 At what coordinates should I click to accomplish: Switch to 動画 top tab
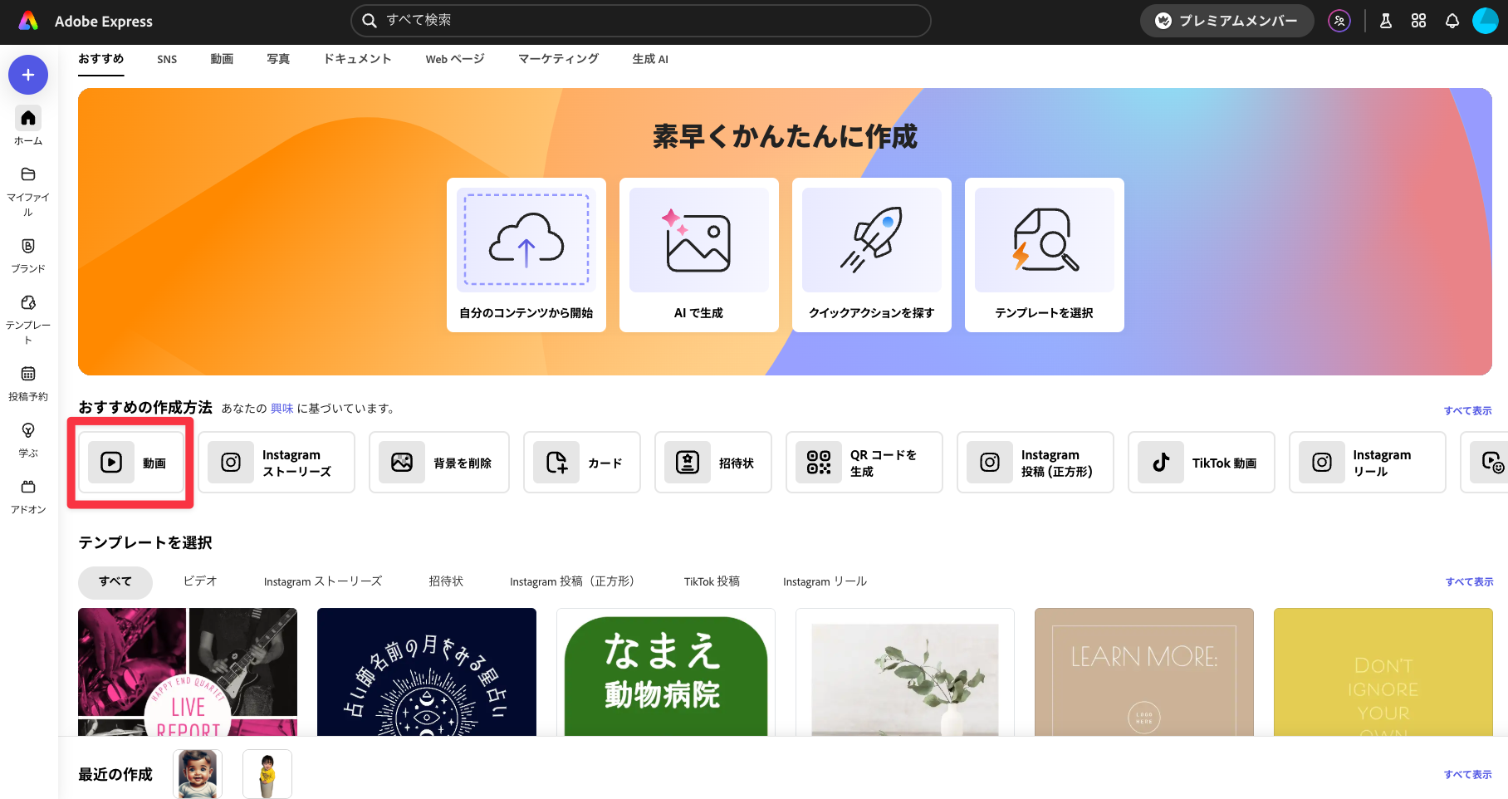tap(222, 59)
